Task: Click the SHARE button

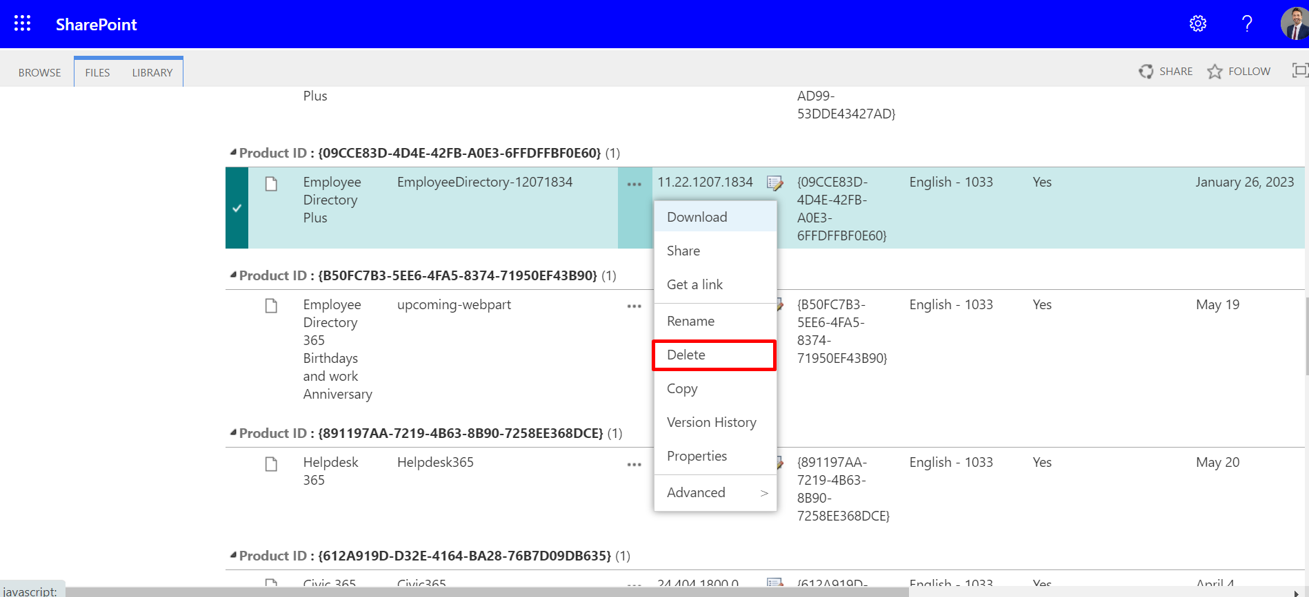Action: (x=1166, y=71)
